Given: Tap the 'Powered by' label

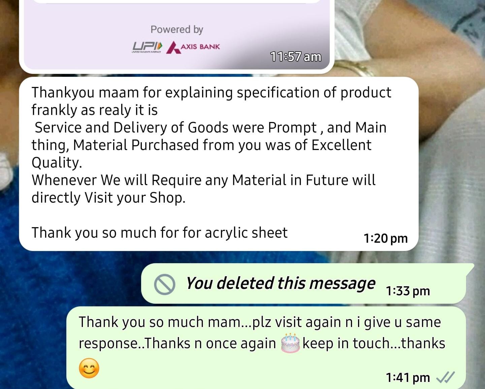Looking at the screenshot, I should click(177, 30).
